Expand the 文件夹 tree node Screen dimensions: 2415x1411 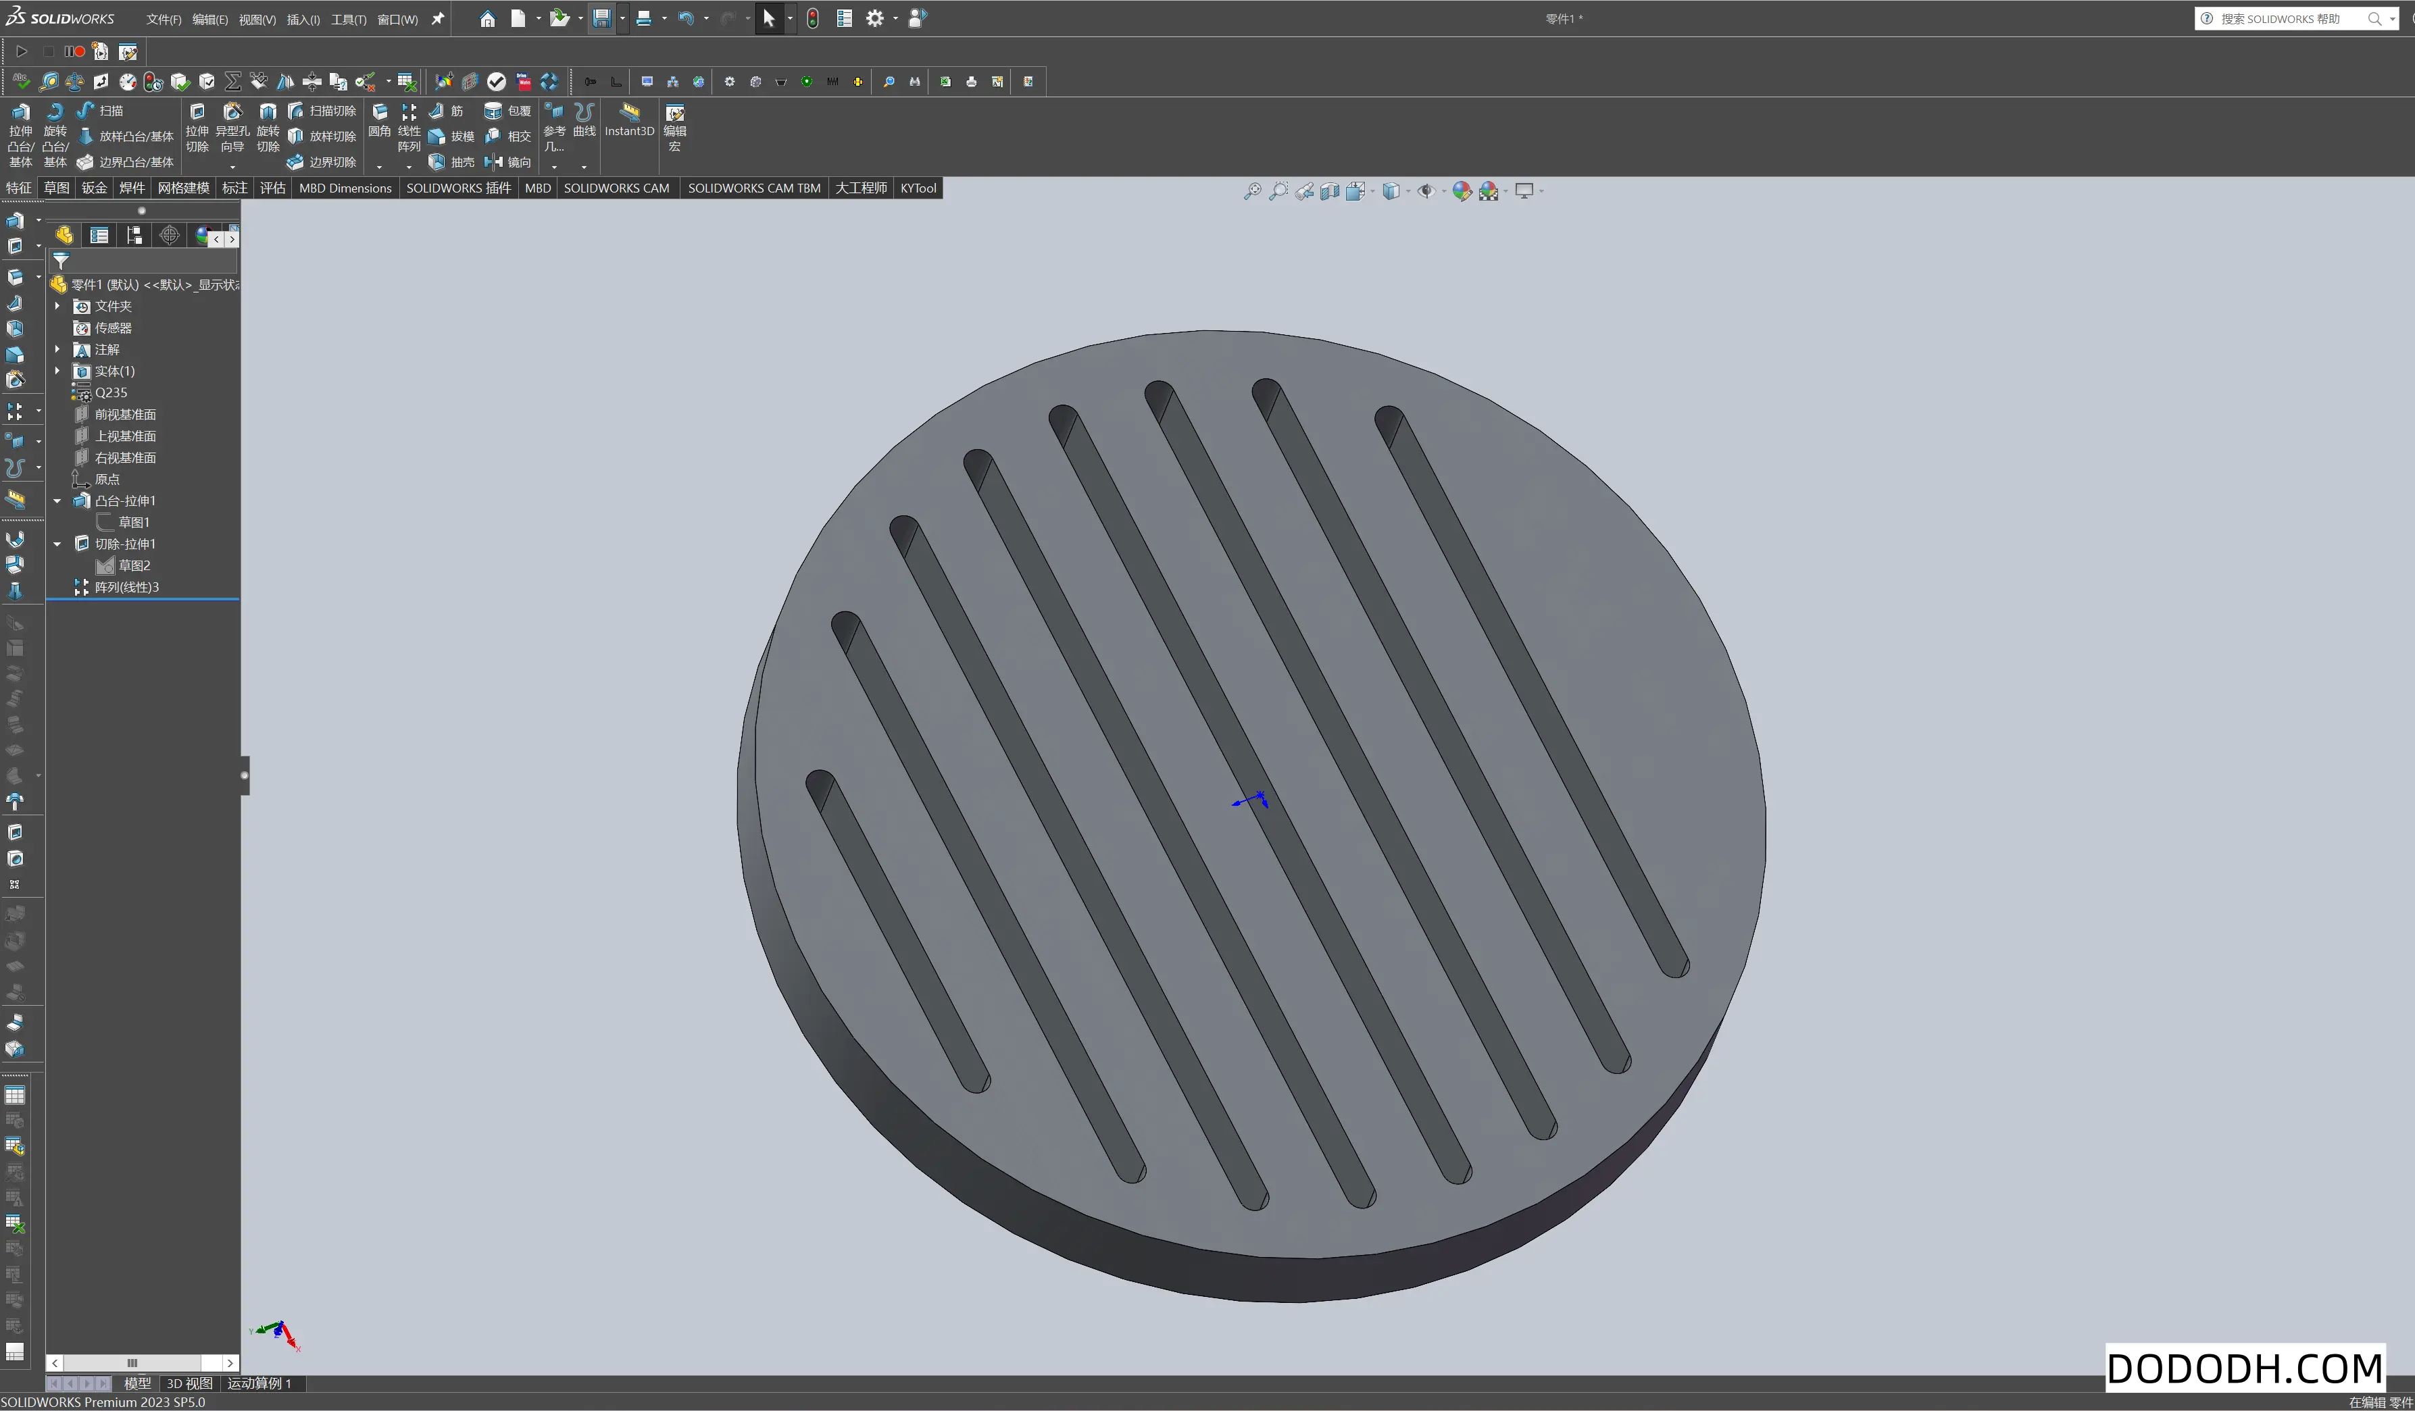pos(57,305)
